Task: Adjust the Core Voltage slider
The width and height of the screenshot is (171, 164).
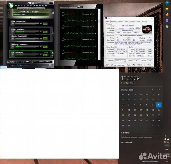Action: 27,24
